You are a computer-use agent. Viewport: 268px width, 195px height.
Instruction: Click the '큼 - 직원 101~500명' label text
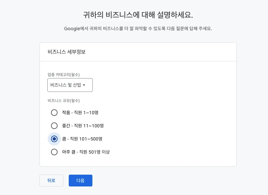[x=82, y=139]
